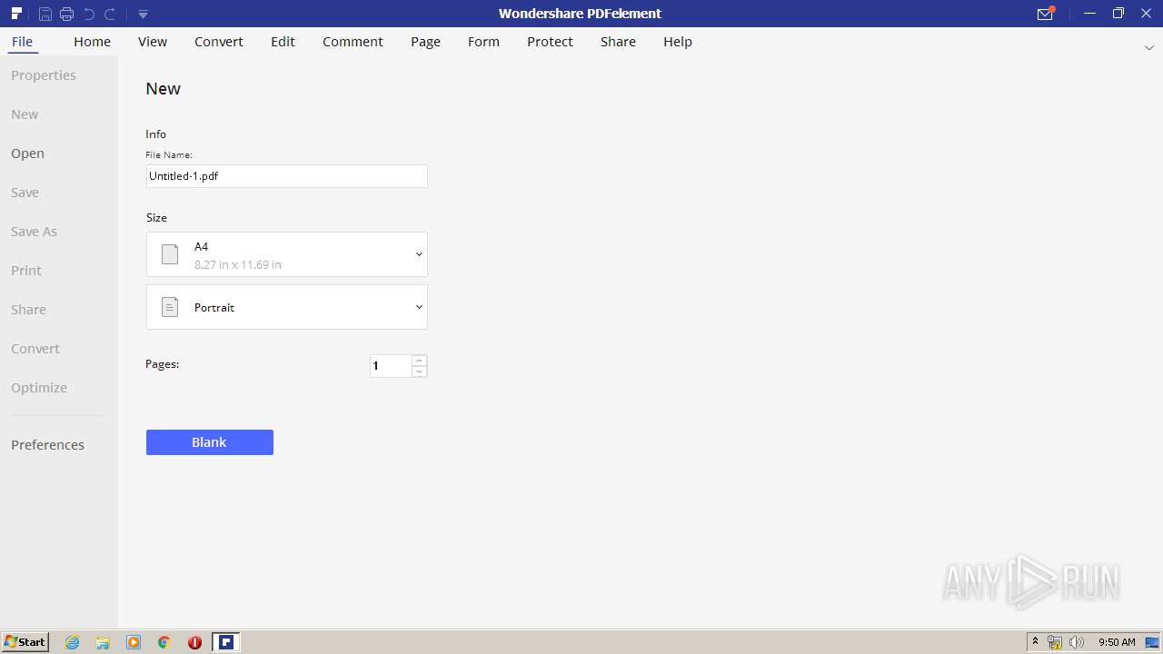Click the Print icon in quick access toolbar

click(66, 14)
